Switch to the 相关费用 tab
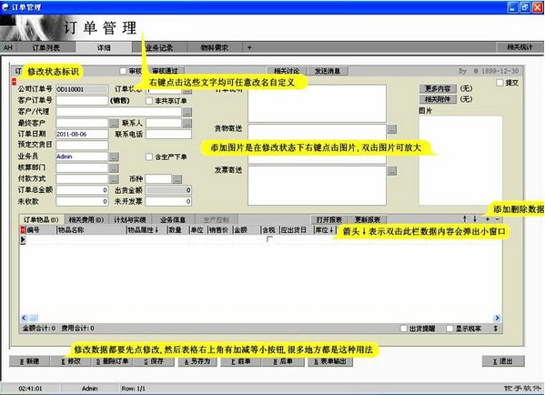Viewport: 545px width, 395px height. 86,219
